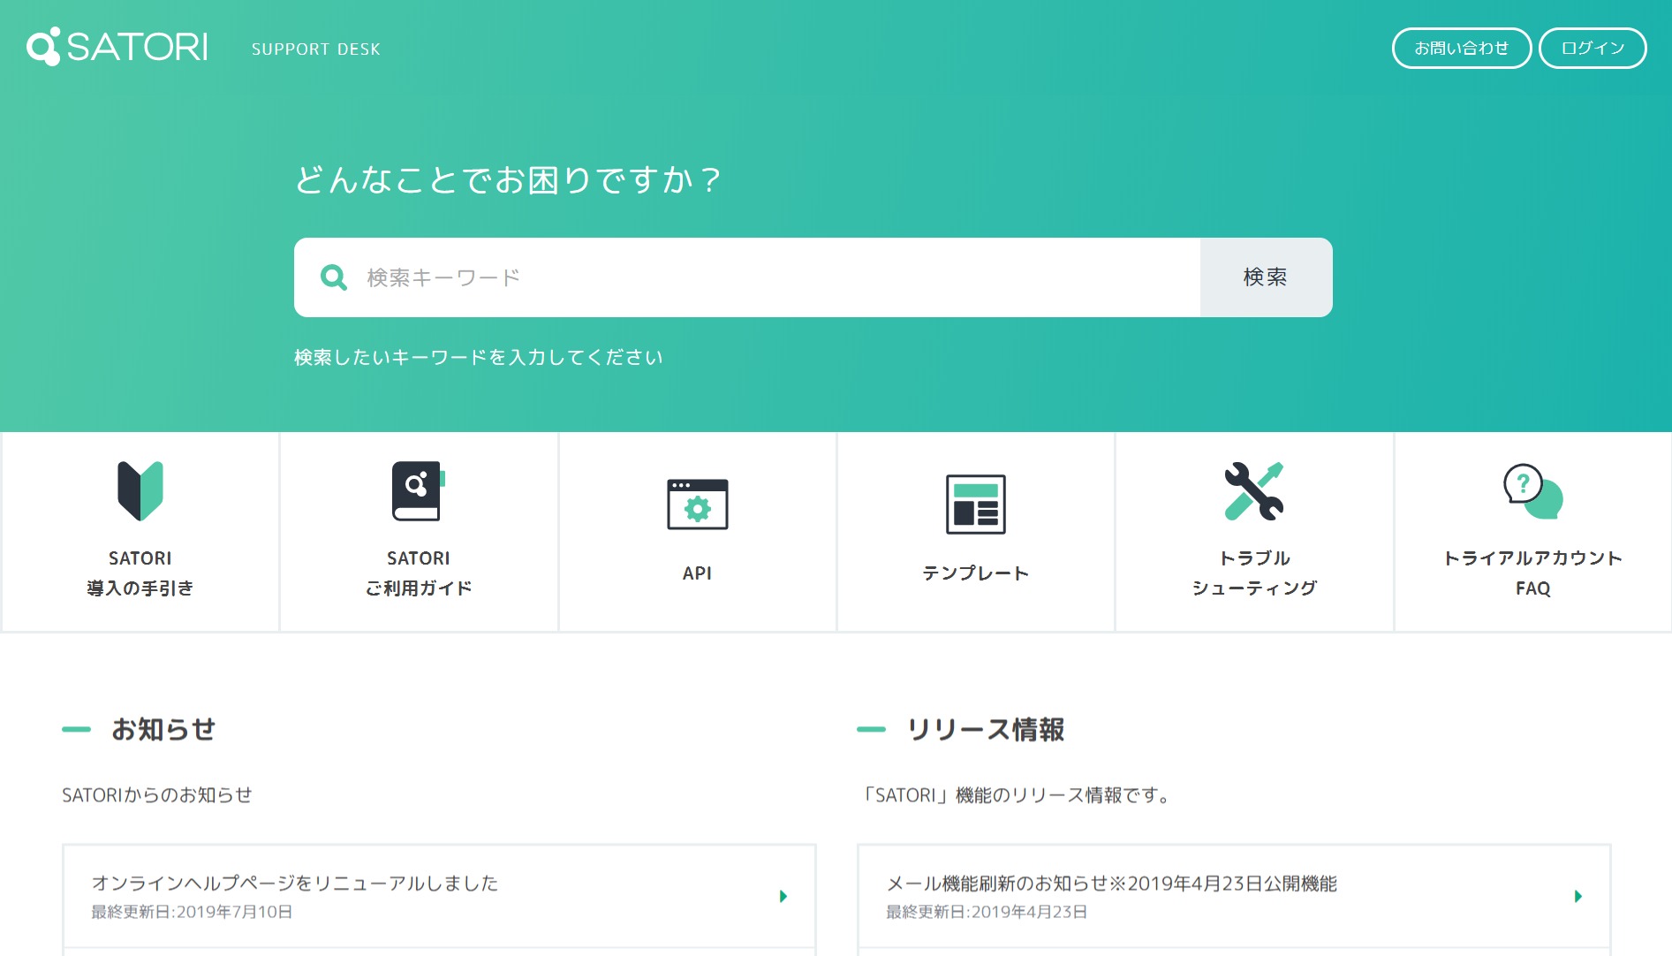Open オンラインヘルプページをリニューアルしました article
Image resolution: width=1672 pixels, height=956 pixels.
(439, 896)
